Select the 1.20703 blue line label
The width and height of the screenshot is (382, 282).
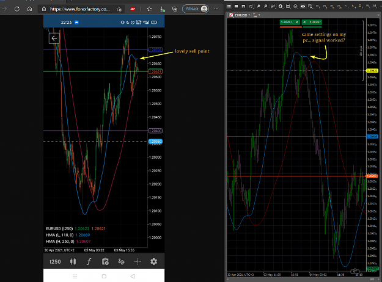point(155,49)
